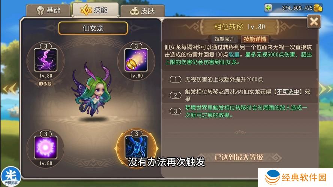Go to next hero with right arrows

click(326, 89)
